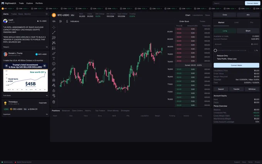Click Connect Wallet in top bar
This screenshot has width=262, height=164.
[252, 3]
